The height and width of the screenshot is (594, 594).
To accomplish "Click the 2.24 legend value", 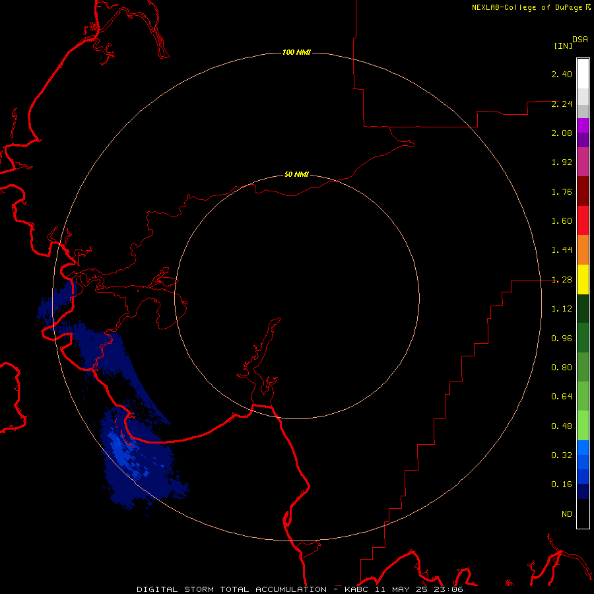I will click(x=562, y=104).
